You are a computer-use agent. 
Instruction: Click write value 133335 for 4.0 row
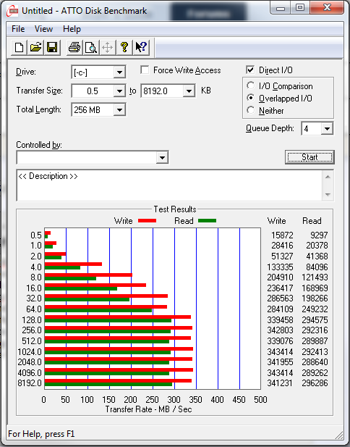click(x=280, y=267)
